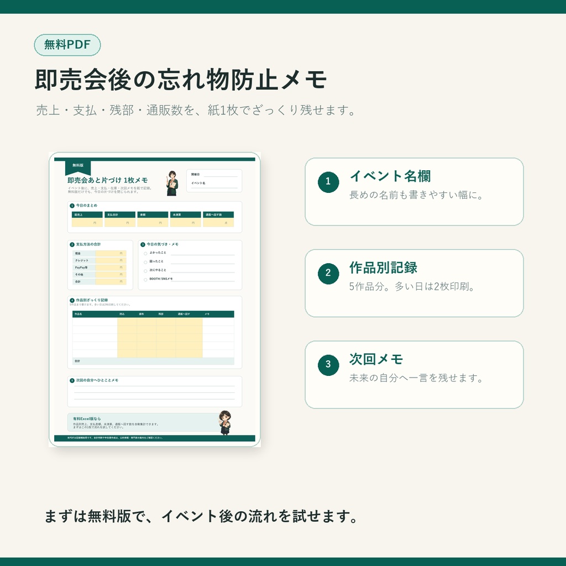566x566 pixels.
Task: Click the 支払合計 summary cell
Action: click(x=120, y=219)
